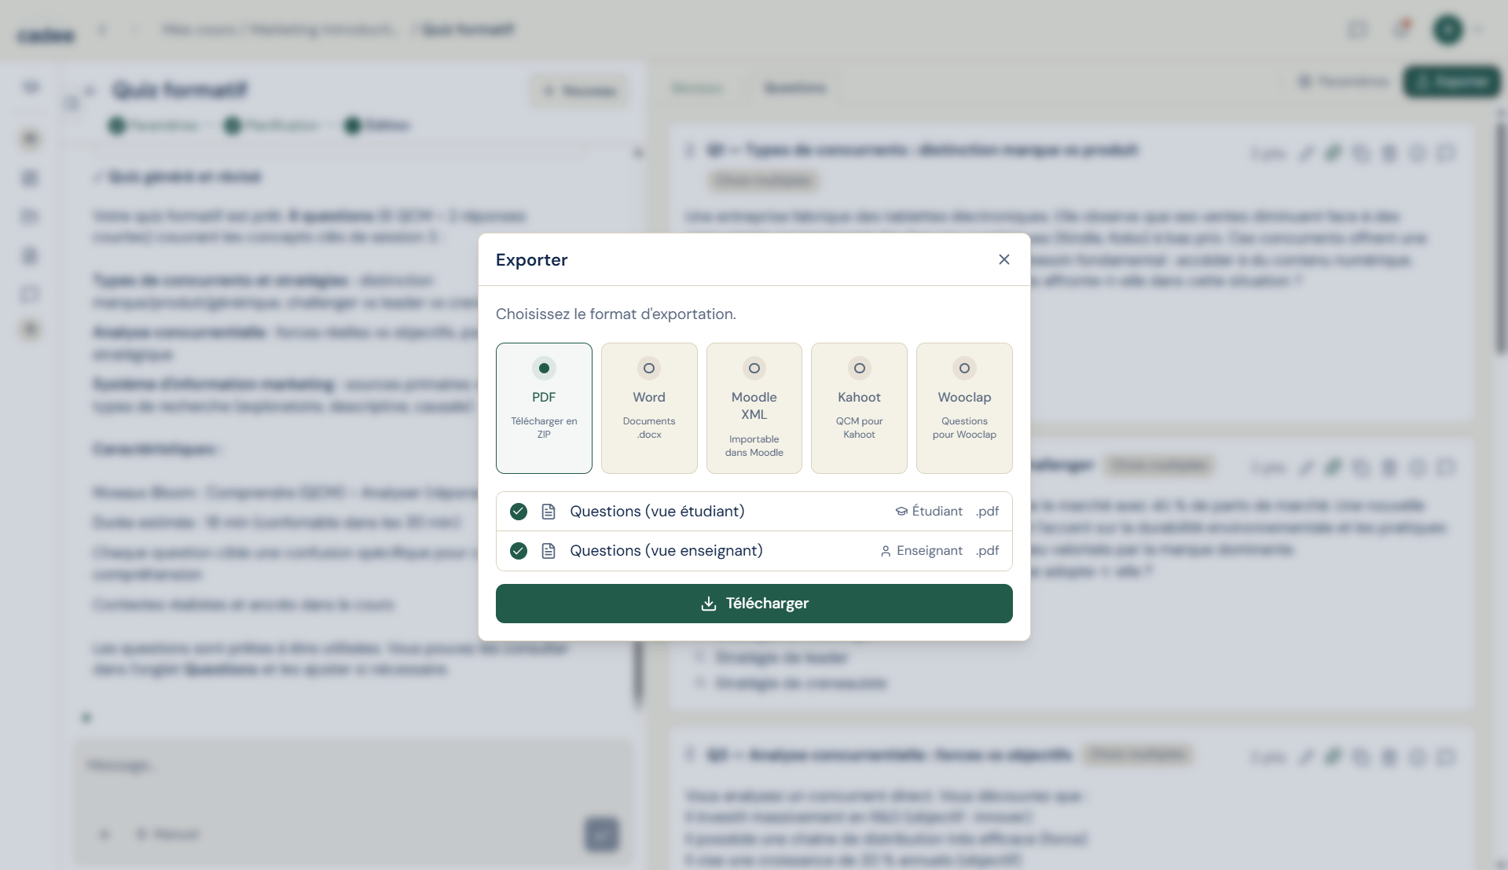Screen dimensions: 1508x870
Task: Click the .pdf extension in the étudiant row
Action: [988, 512]
